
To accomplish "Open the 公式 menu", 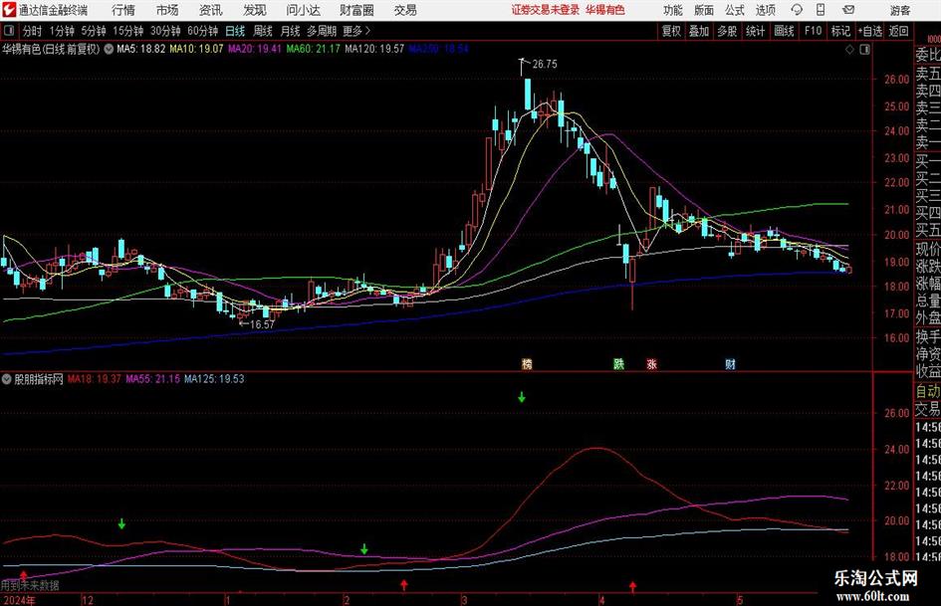I will tap(735, 10).
